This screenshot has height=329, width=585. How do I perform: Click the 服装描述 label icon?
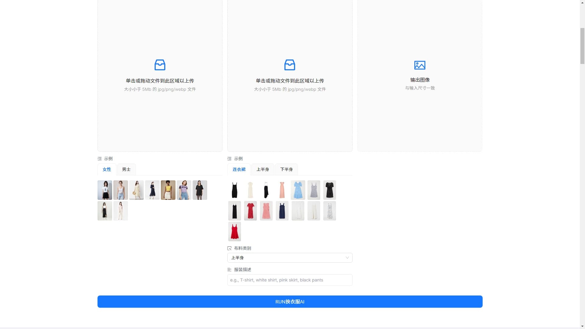pyautogui.click(x=229, y=270)
